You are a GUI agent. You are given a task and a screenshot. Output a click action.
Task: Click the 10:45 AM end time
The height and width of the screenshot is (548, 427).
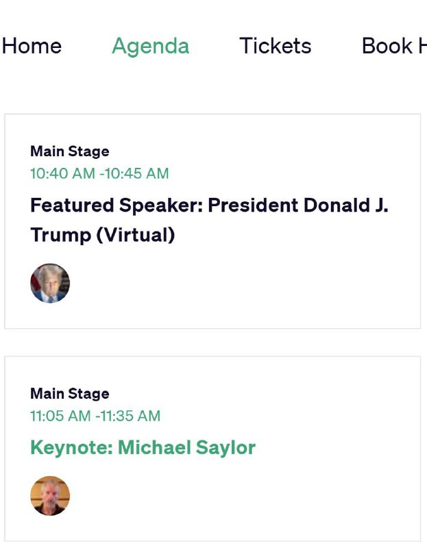137,173
